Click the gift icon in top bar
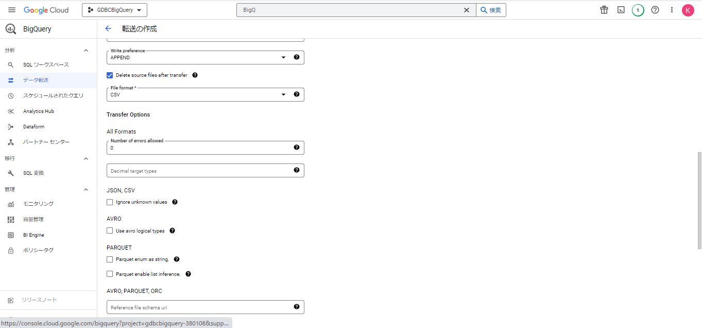Viewport: 702px width, 328px height. pos(604,10)
